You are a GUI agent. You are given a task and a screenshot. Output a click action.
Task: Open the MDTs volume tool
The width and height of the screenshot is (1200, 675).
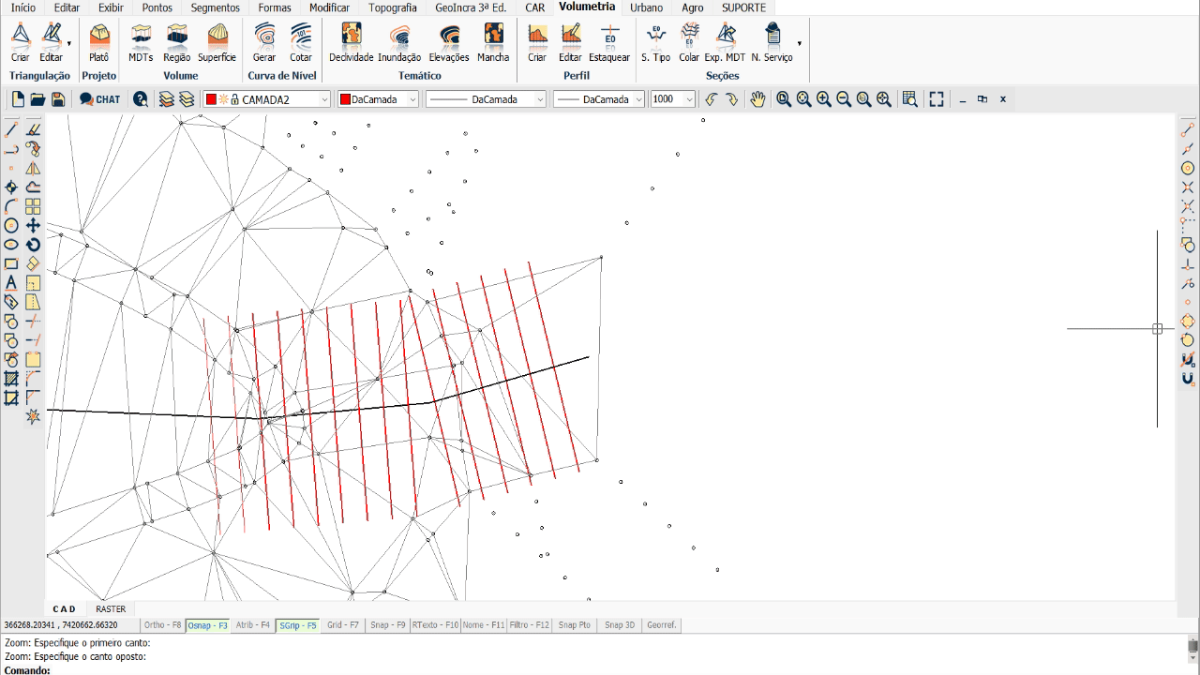click(x=141, y=43)
